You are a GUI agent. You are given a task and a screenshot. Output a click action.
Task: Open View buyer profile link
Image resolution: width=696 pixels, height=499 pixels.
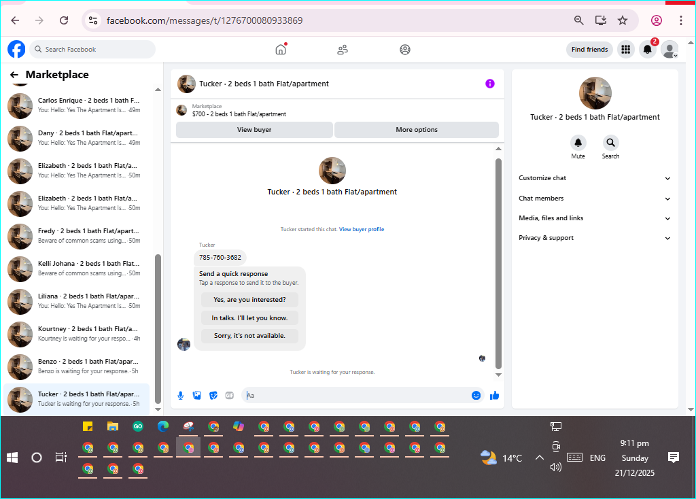point(362,229)
